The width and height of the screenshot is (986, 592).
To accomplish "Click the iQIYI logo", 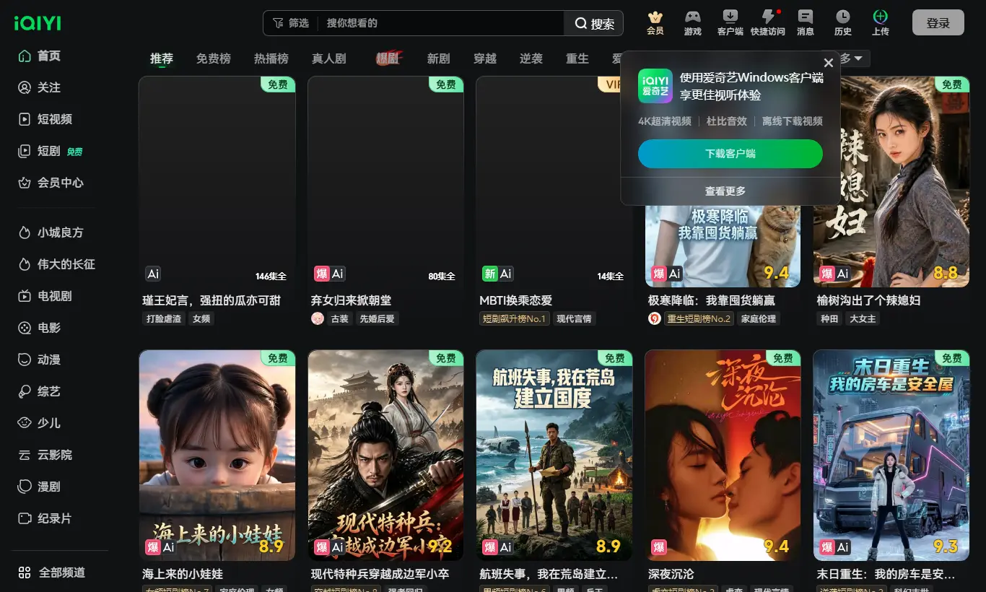I will pos(38,23).
